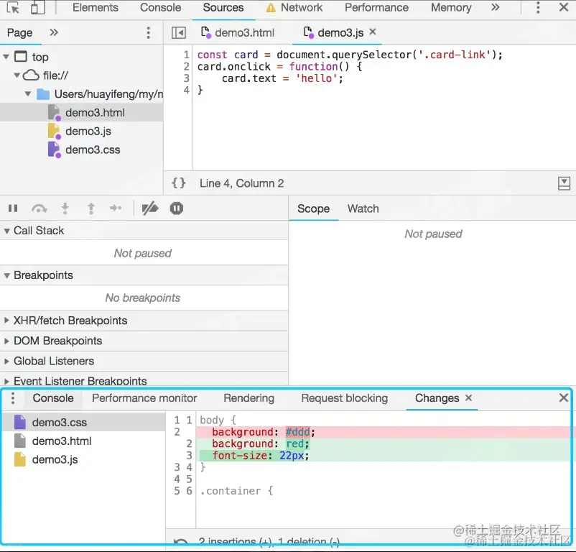The image size is (576, 552).
Task: Open the Rendering drawer tab
Action: coord(248,398)
